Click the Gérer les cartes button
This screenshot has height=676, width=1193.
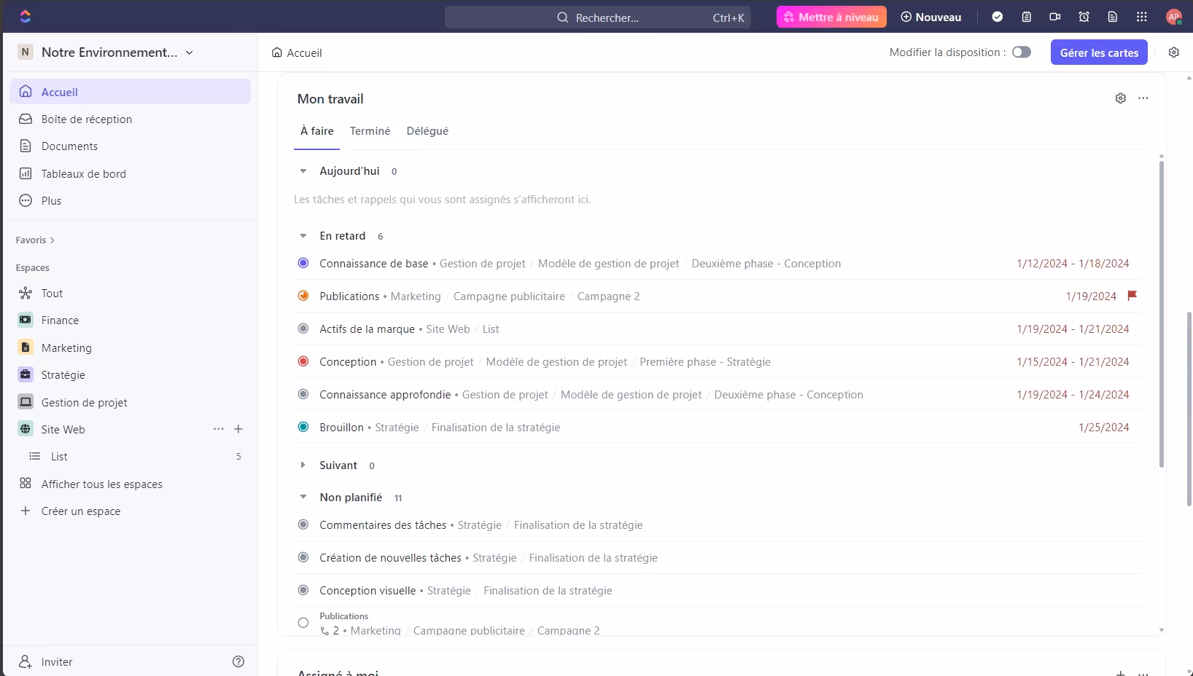pyautogui.click(x=1099, y=52)
